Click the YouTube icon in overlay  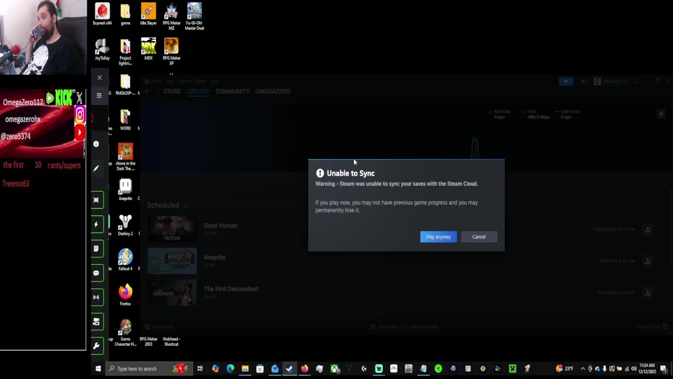tap(80, 132)
